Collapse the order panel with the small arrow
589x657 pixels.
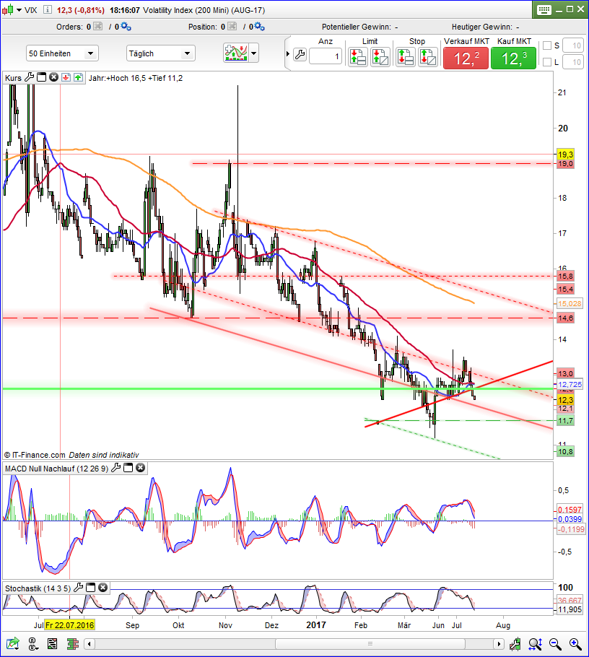pos(288,53)
